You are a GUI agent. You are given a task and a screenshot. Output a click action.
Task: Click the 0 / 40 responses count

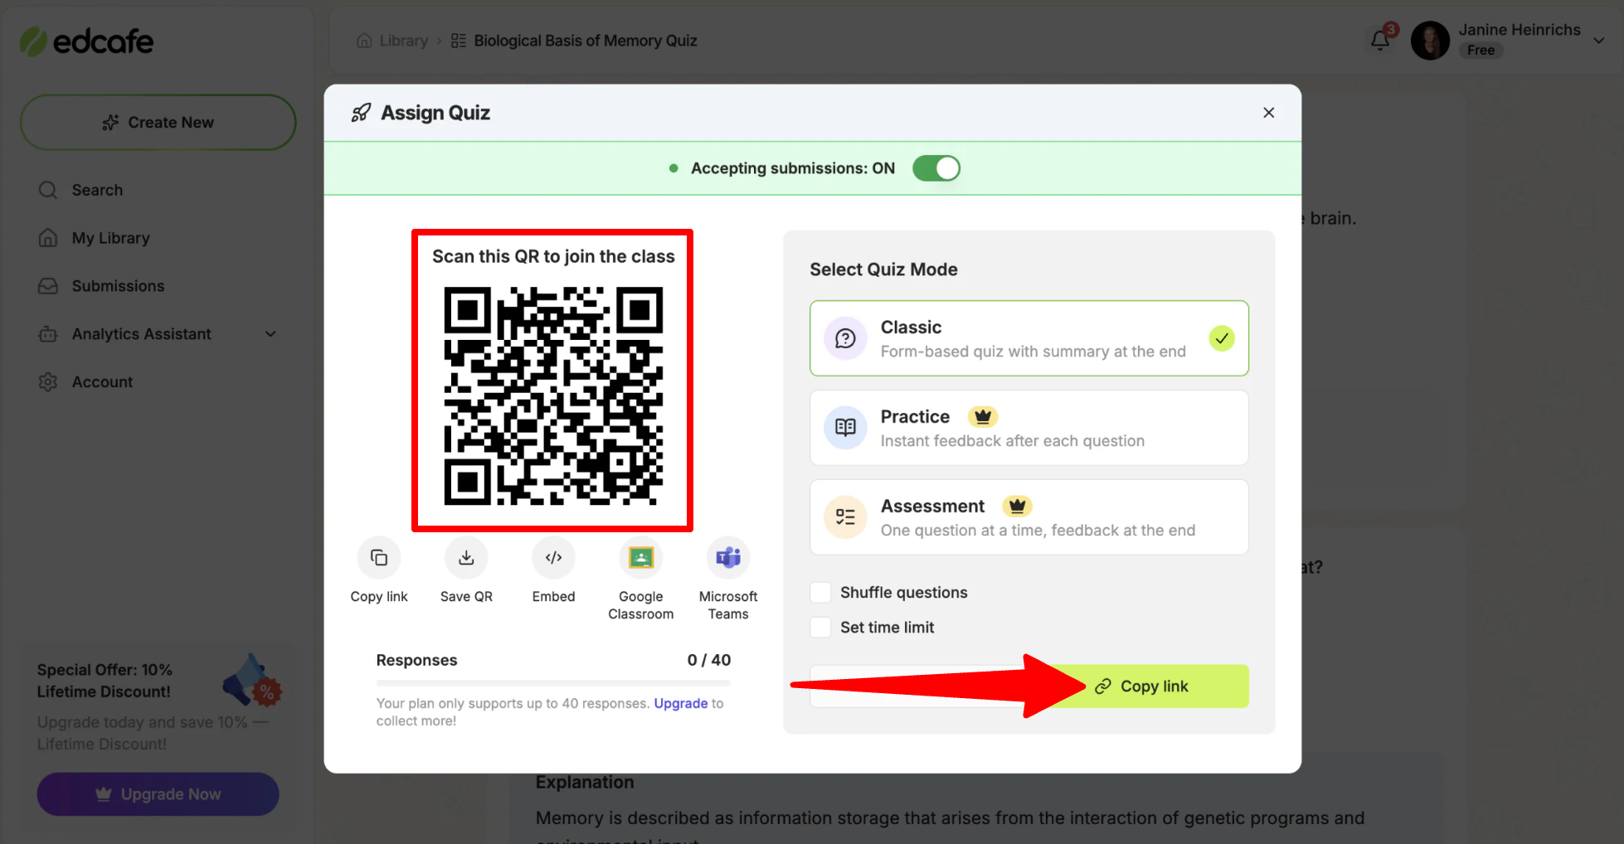709,660
